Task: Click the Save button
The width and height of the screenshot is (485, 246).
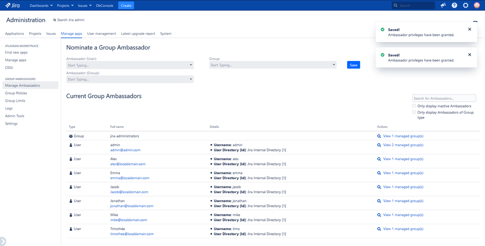Action: 353,65
